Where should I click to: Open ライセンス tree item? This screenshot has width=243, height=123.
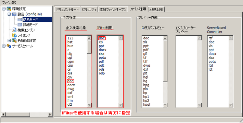point(24,35)
